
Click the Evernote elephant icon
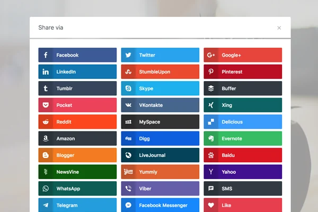[211, 138]
